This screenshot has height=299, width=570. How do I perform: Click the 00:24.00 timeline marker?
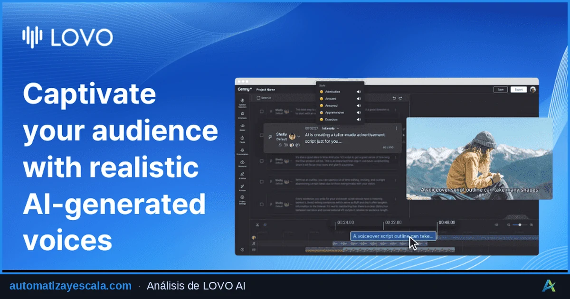pyautogui.click(x=346, y=222)
